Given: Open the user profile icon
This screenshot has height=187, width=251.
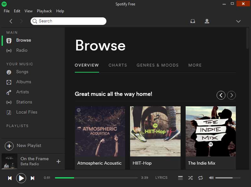Looking at the screenshot, I should [207, 21].
